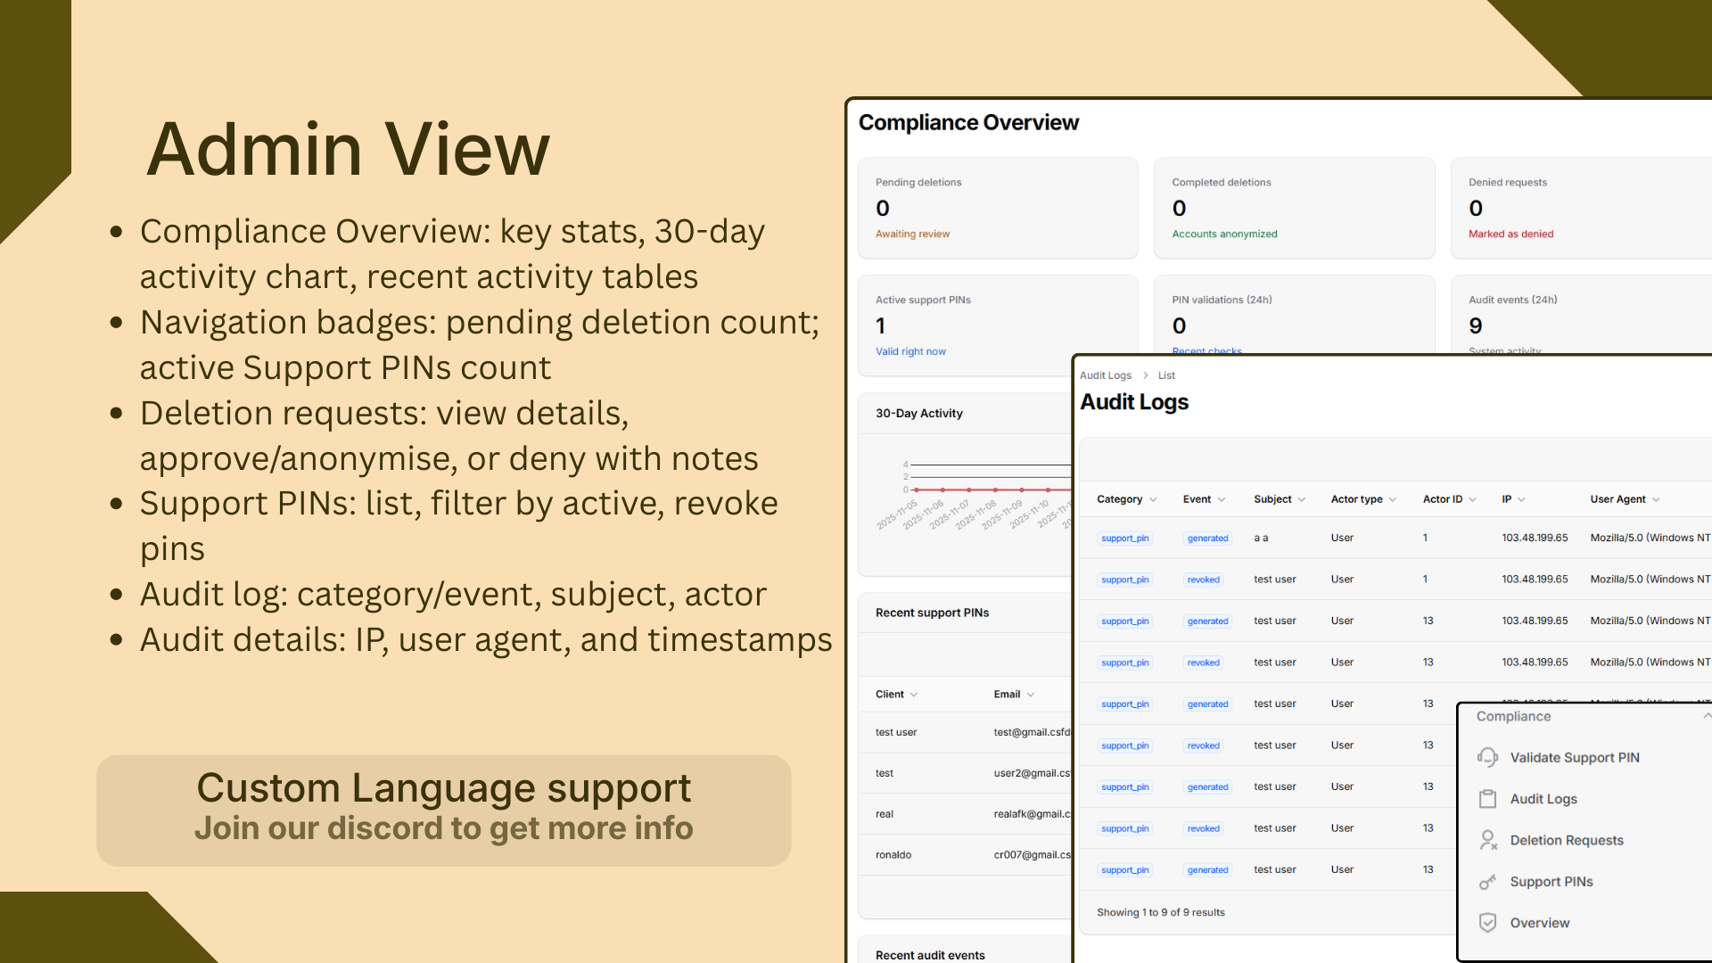Sort by Client column chevron
1712x963 pixels.
(914, 695)
